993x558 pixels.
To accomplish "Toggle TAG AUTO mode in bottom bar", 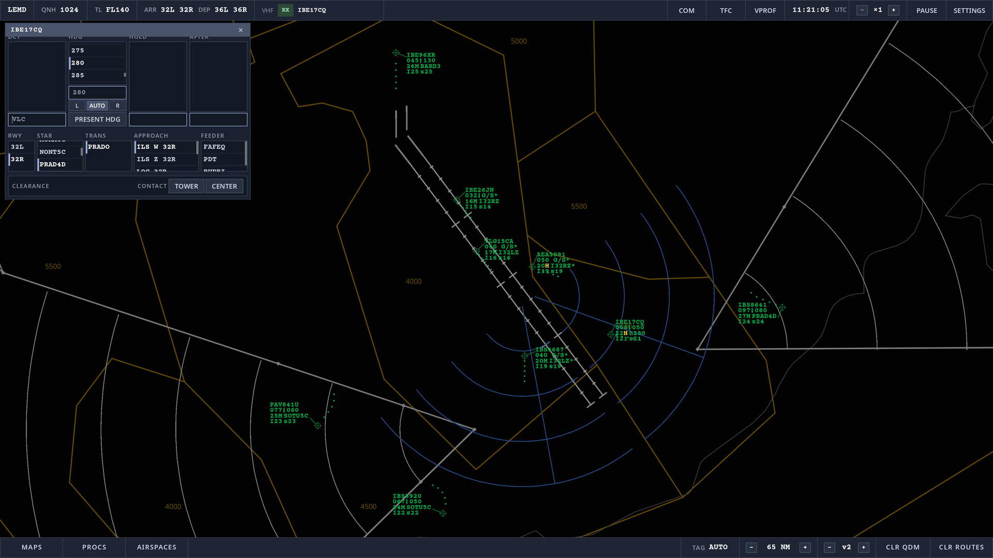I will click(x=710, y=547).
